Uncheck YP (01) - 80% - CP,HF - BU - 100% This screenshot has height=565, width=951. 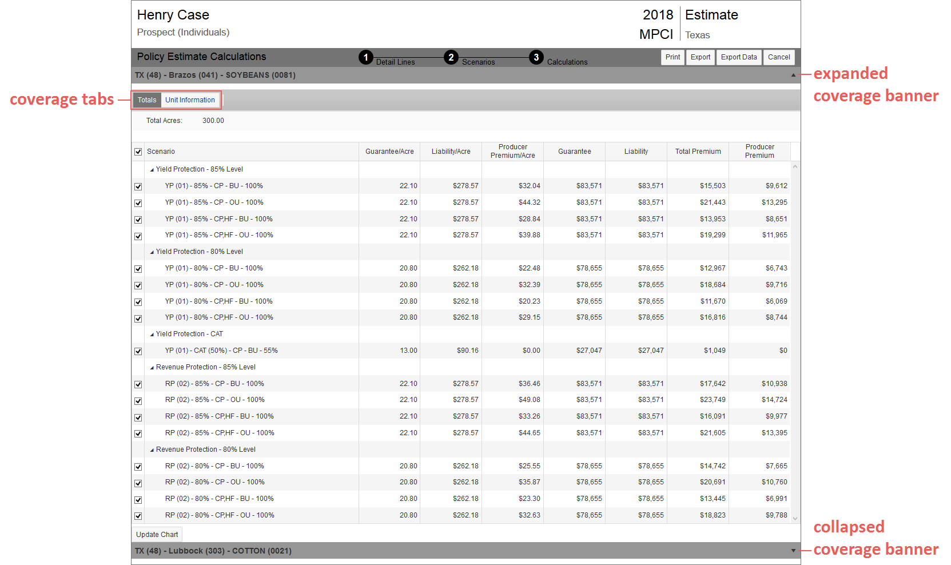(138, 302)
